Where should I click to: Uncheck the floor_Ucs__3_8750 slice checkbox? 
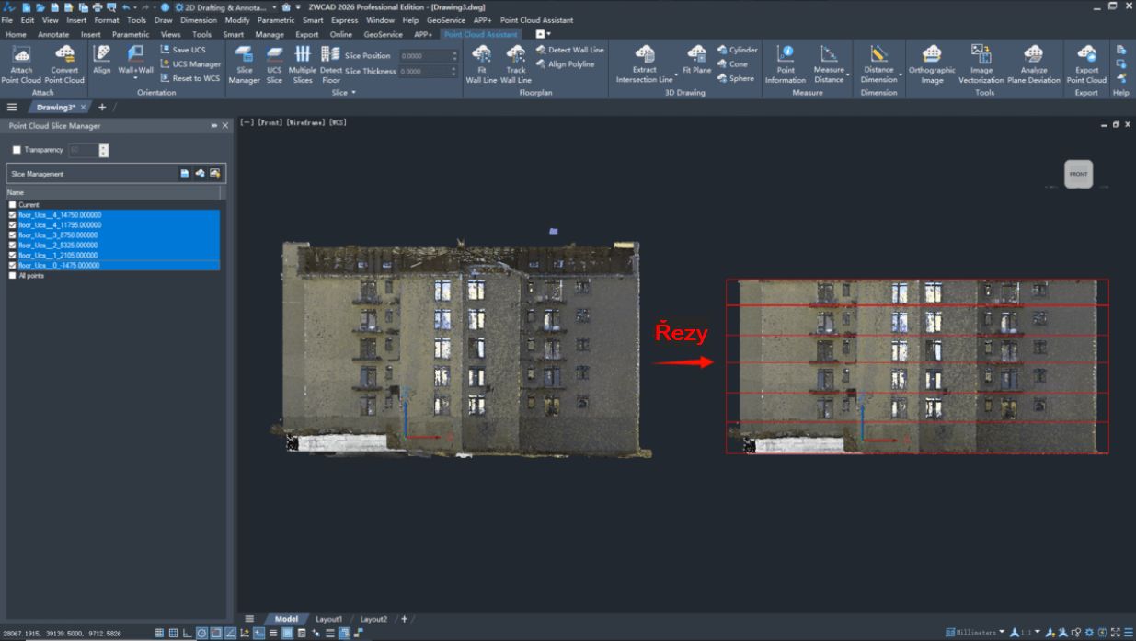[x=12, y=235]
